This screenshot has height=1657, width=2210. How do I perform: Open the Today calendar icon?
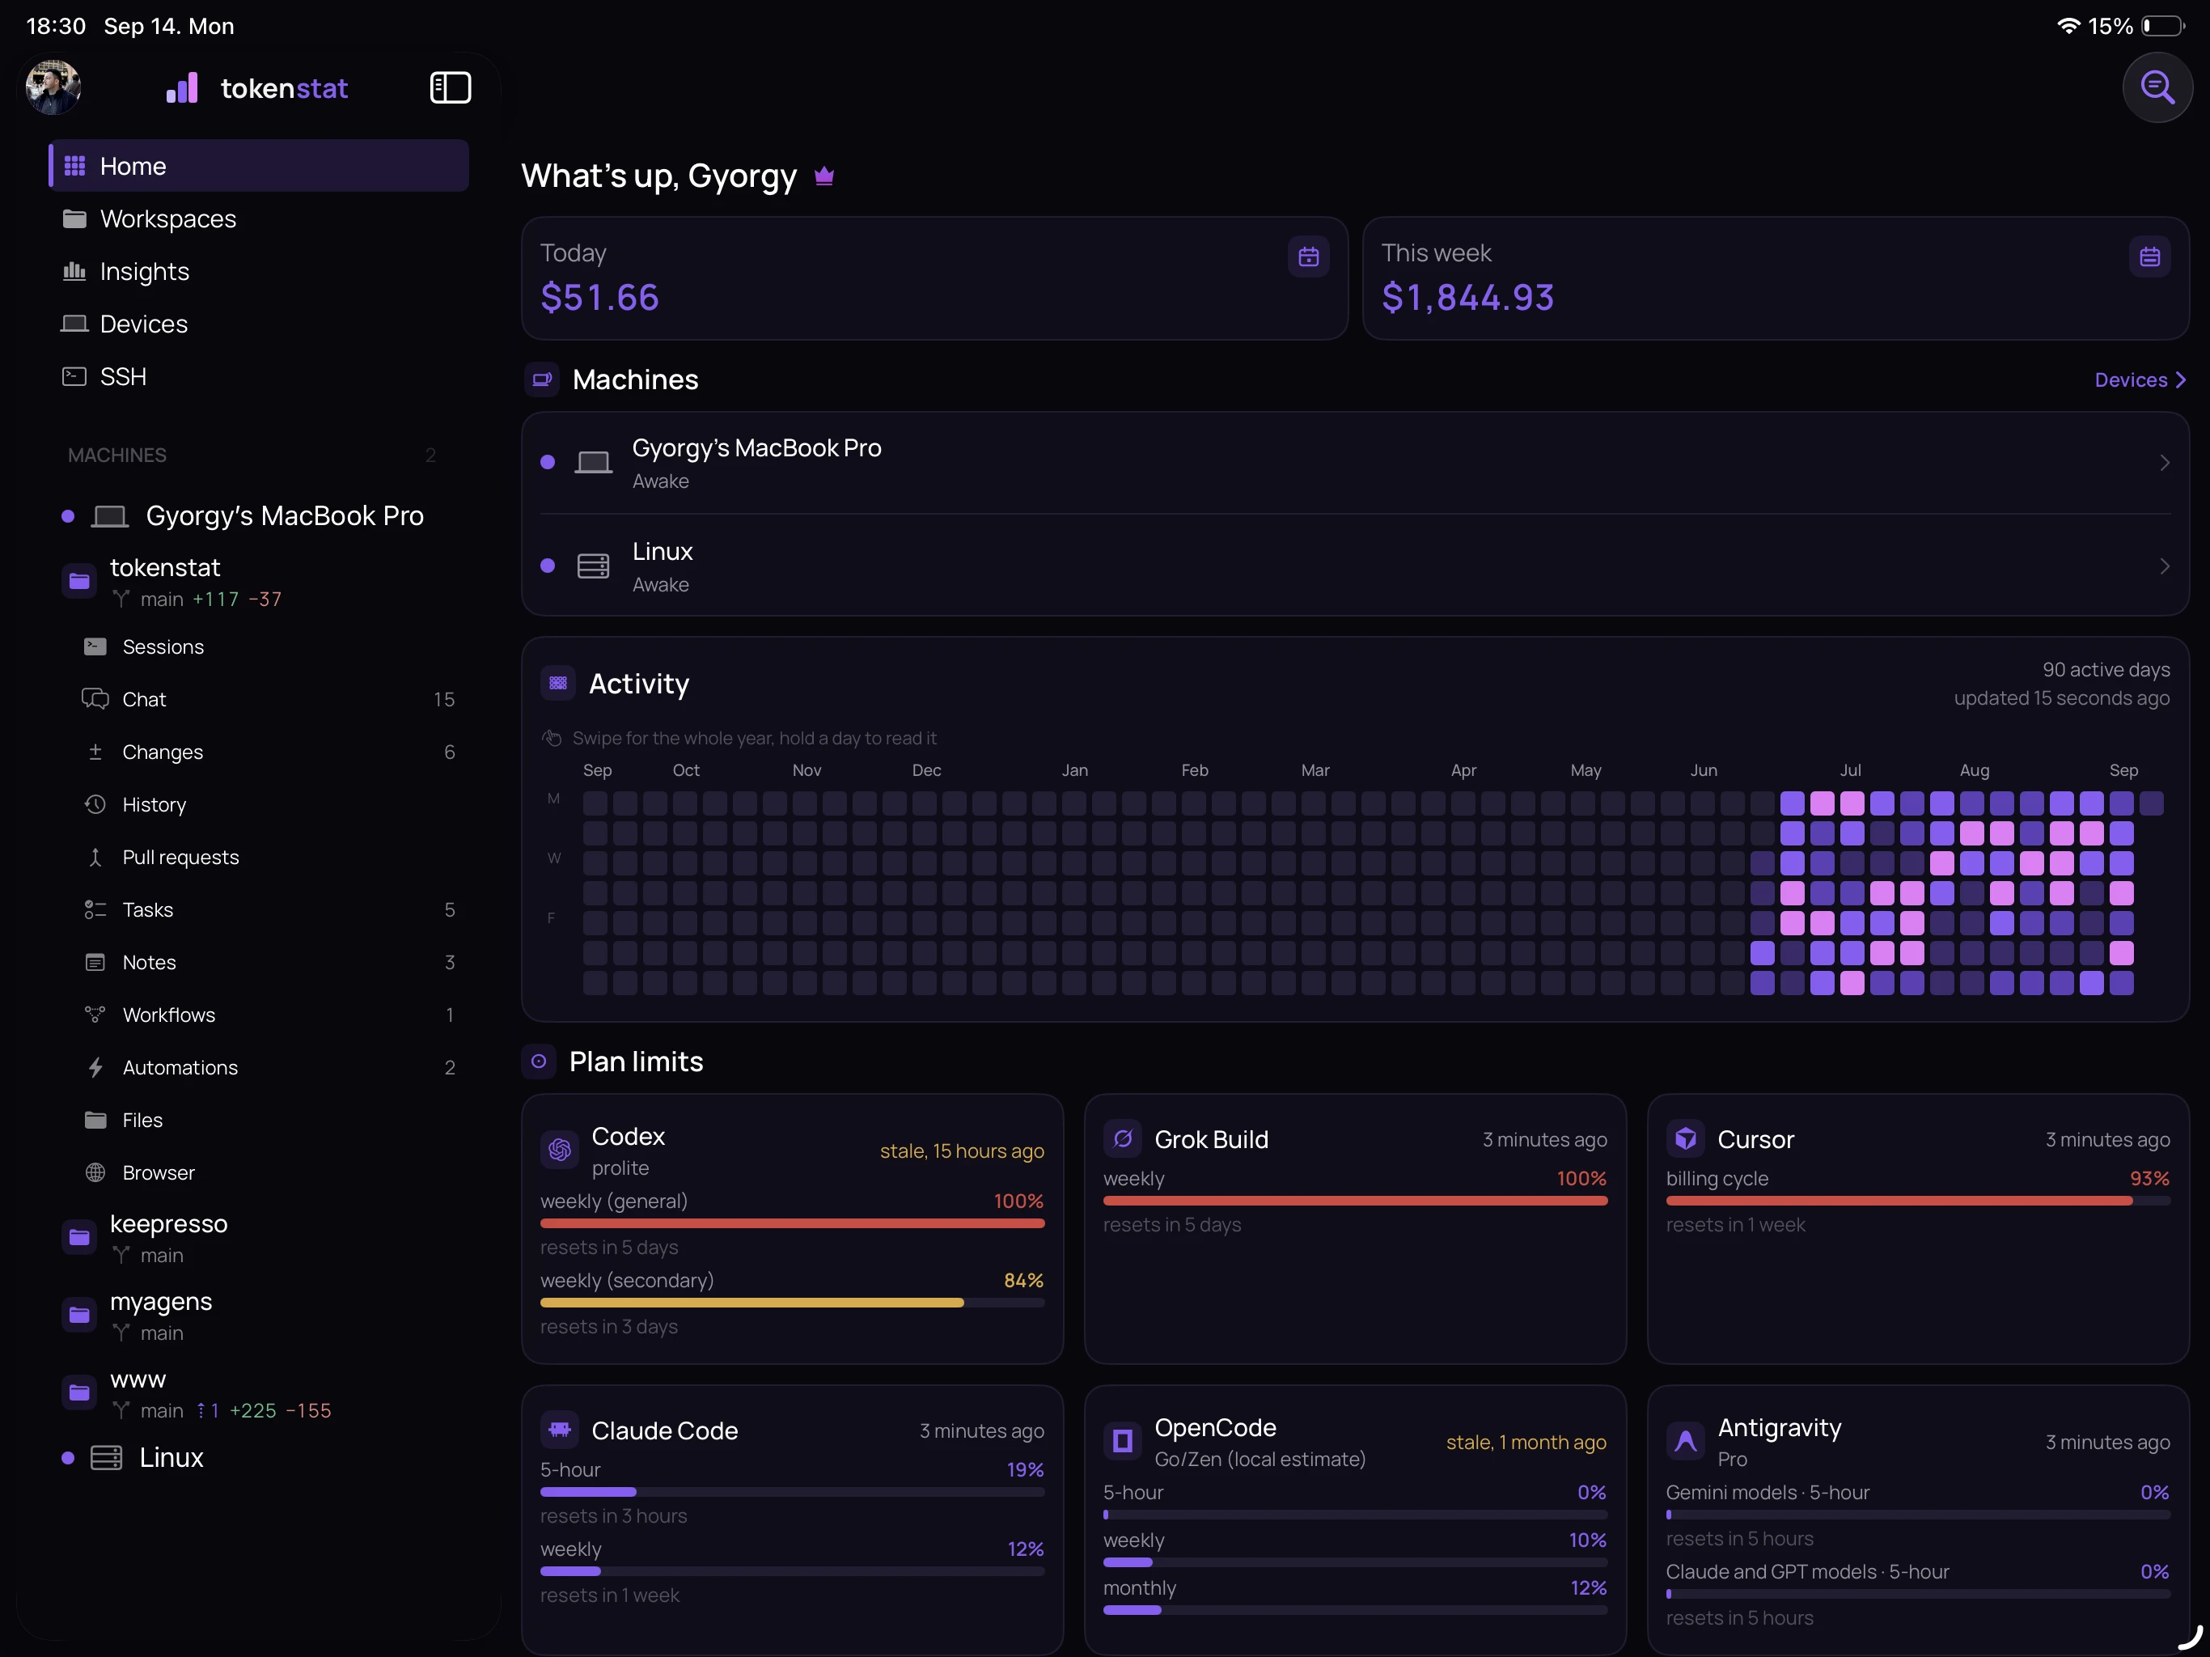[x=1308, y=256]
